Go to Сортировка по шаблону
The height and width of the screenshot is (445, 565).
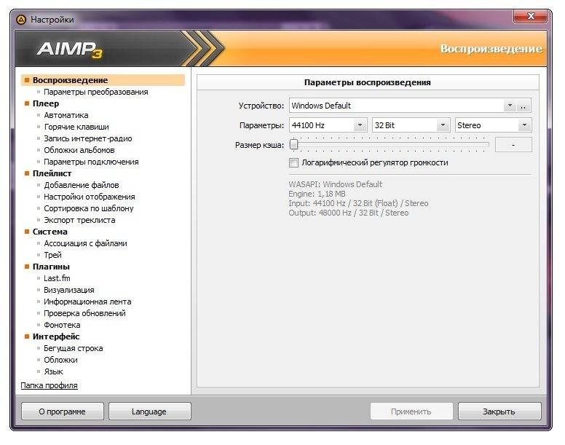(x=89, y=208)
